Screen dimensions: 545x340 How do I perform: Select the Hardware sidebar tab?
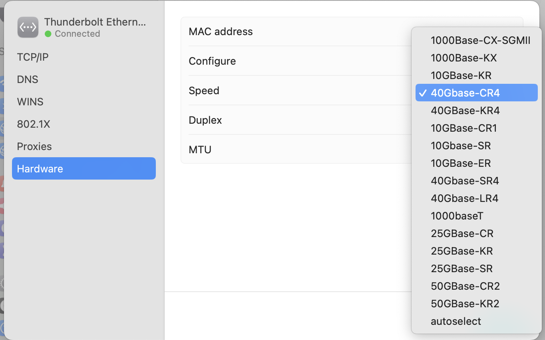(84, 168)
